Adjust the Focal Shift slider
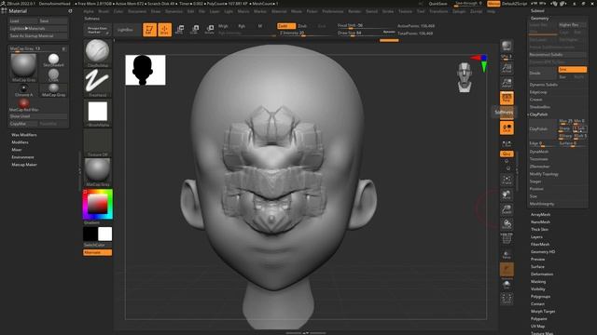The width and height of the screenshot is (597, 335). tap(366, 26)
